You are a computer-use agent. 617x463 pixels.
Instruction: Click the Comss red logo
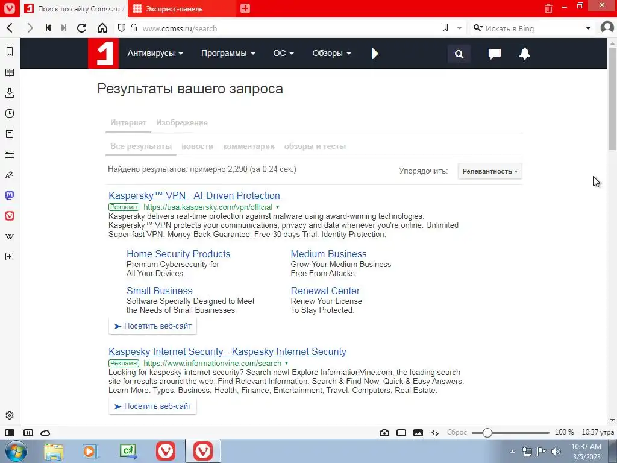pos(103,54)
